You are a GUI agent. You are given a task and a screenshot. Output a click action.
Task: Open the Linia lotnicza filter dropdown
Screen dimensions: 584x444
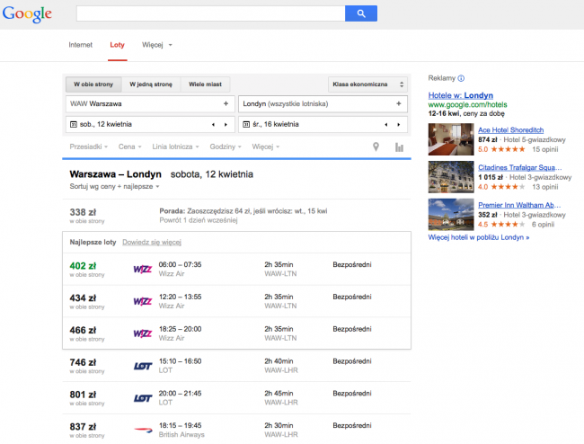[x=175, y=147]
